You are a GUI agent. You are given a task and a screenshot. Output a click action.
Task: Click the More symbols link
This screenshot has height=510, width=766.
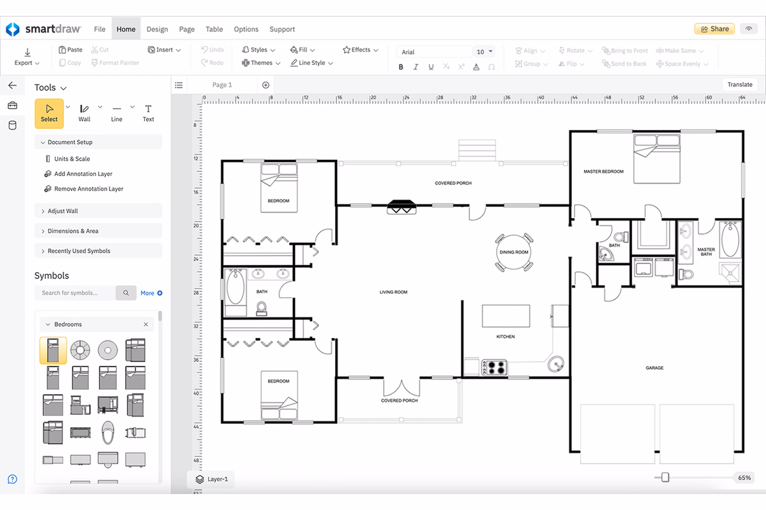[x=151, y=293]
